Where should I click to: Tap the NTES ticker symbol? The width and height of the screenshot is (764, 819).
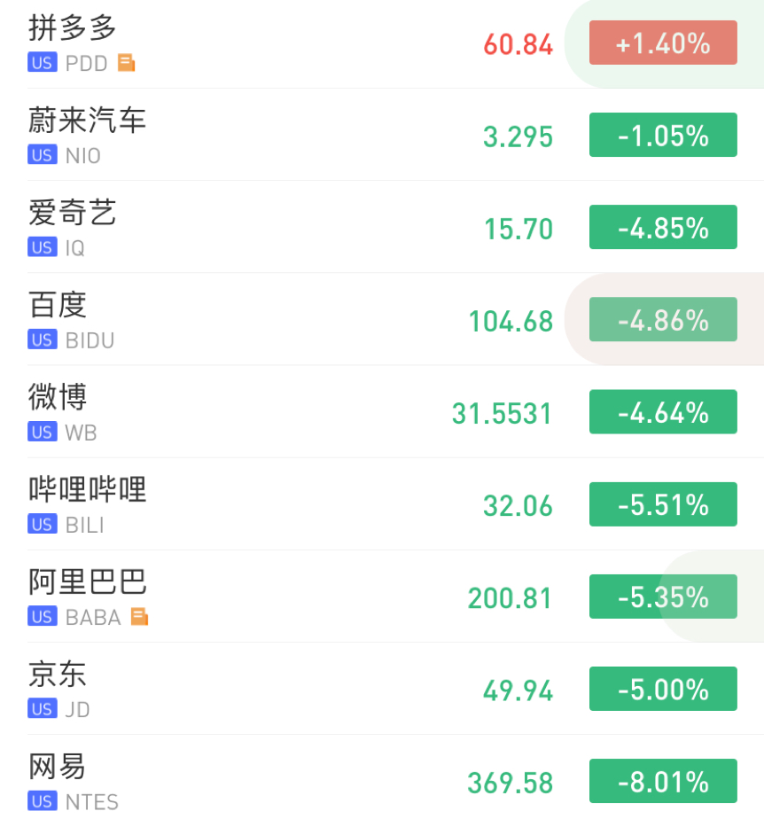coord(92,801)
